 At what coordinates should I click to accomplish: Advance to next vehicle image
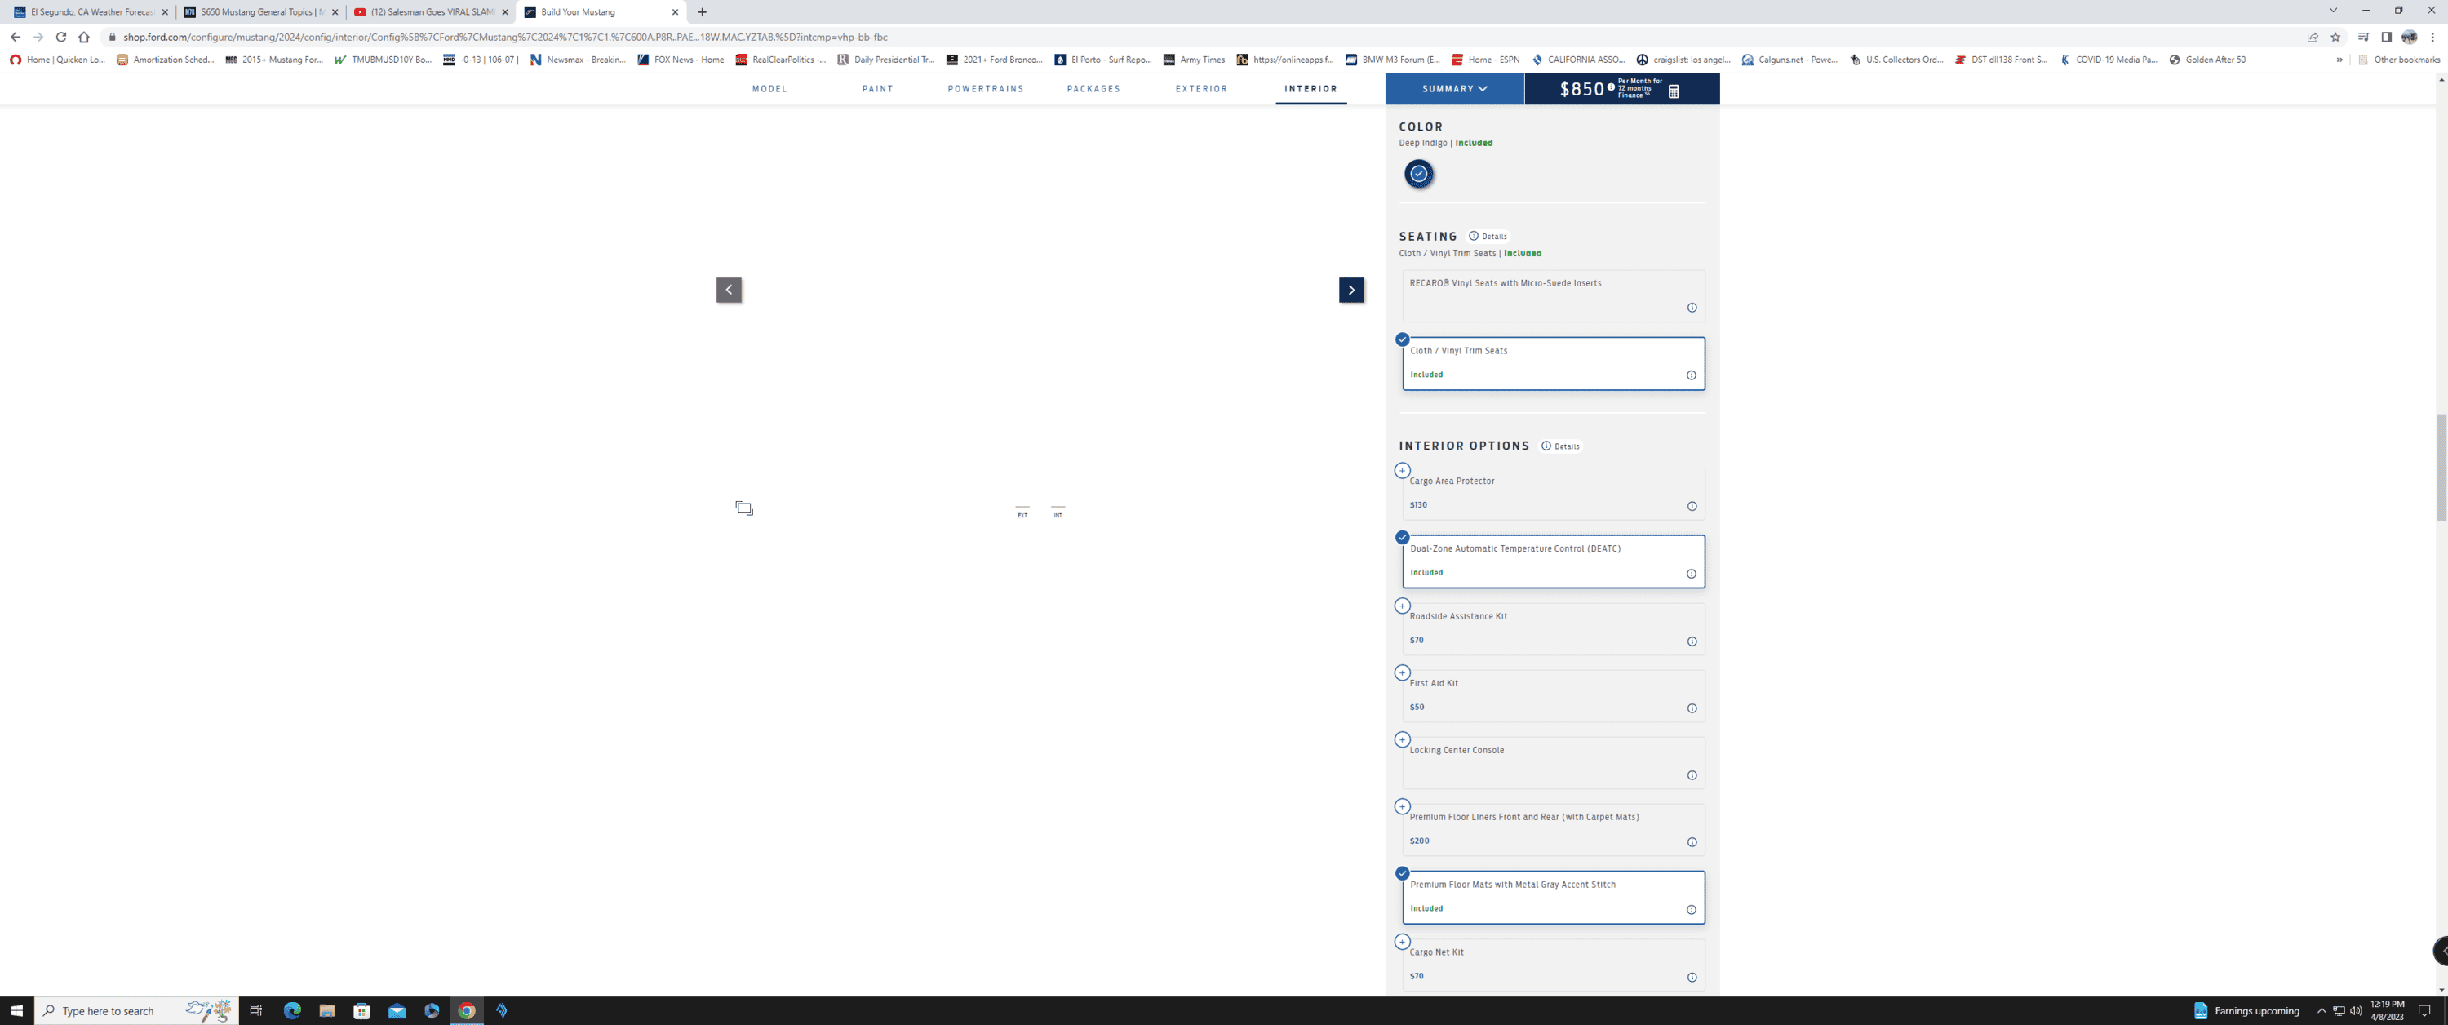tap(1351, 290)
